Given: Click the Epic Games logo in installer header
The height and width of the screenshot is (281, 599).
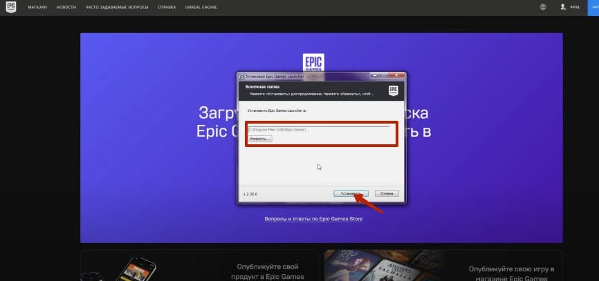Looking at the screenshot, I should tap(393, 90).
